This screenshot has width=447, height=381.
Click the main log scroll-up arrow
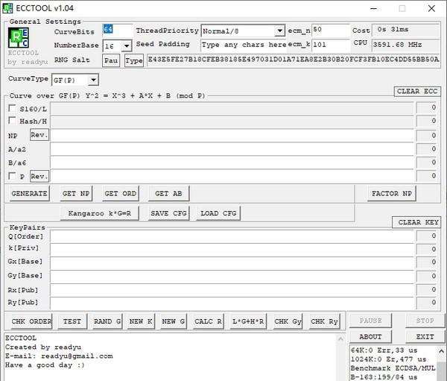pyautogui.click(x=340, y=339)
